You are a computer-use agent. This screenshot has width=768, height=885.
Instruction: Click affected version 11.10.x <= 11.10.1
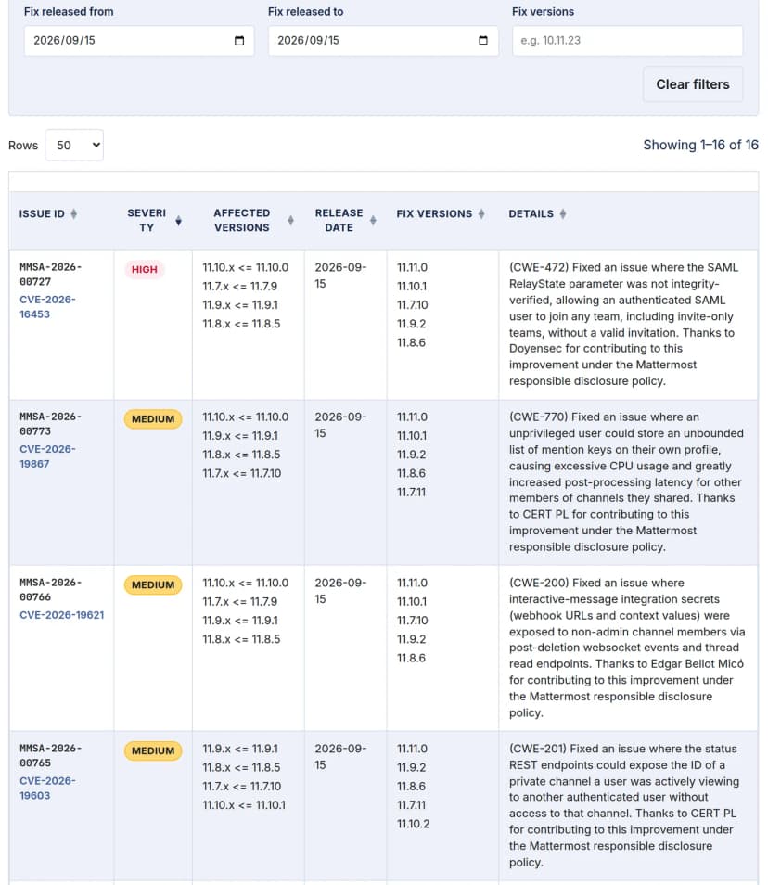244,805
